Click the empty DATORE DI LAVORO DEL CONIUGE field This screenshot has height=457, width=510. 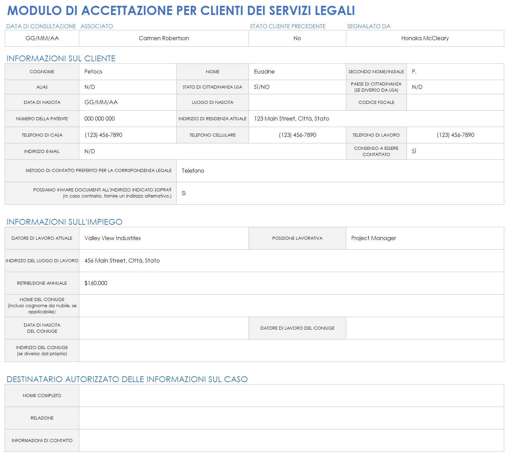pos(425,328)
